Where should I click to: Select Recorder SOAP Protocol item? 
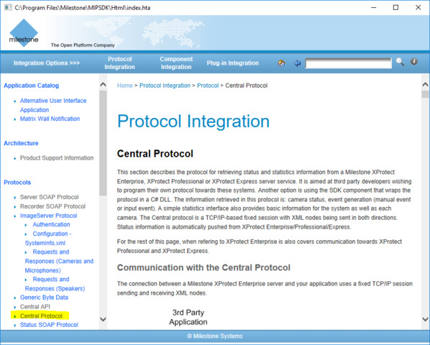[x=52, y=206]
